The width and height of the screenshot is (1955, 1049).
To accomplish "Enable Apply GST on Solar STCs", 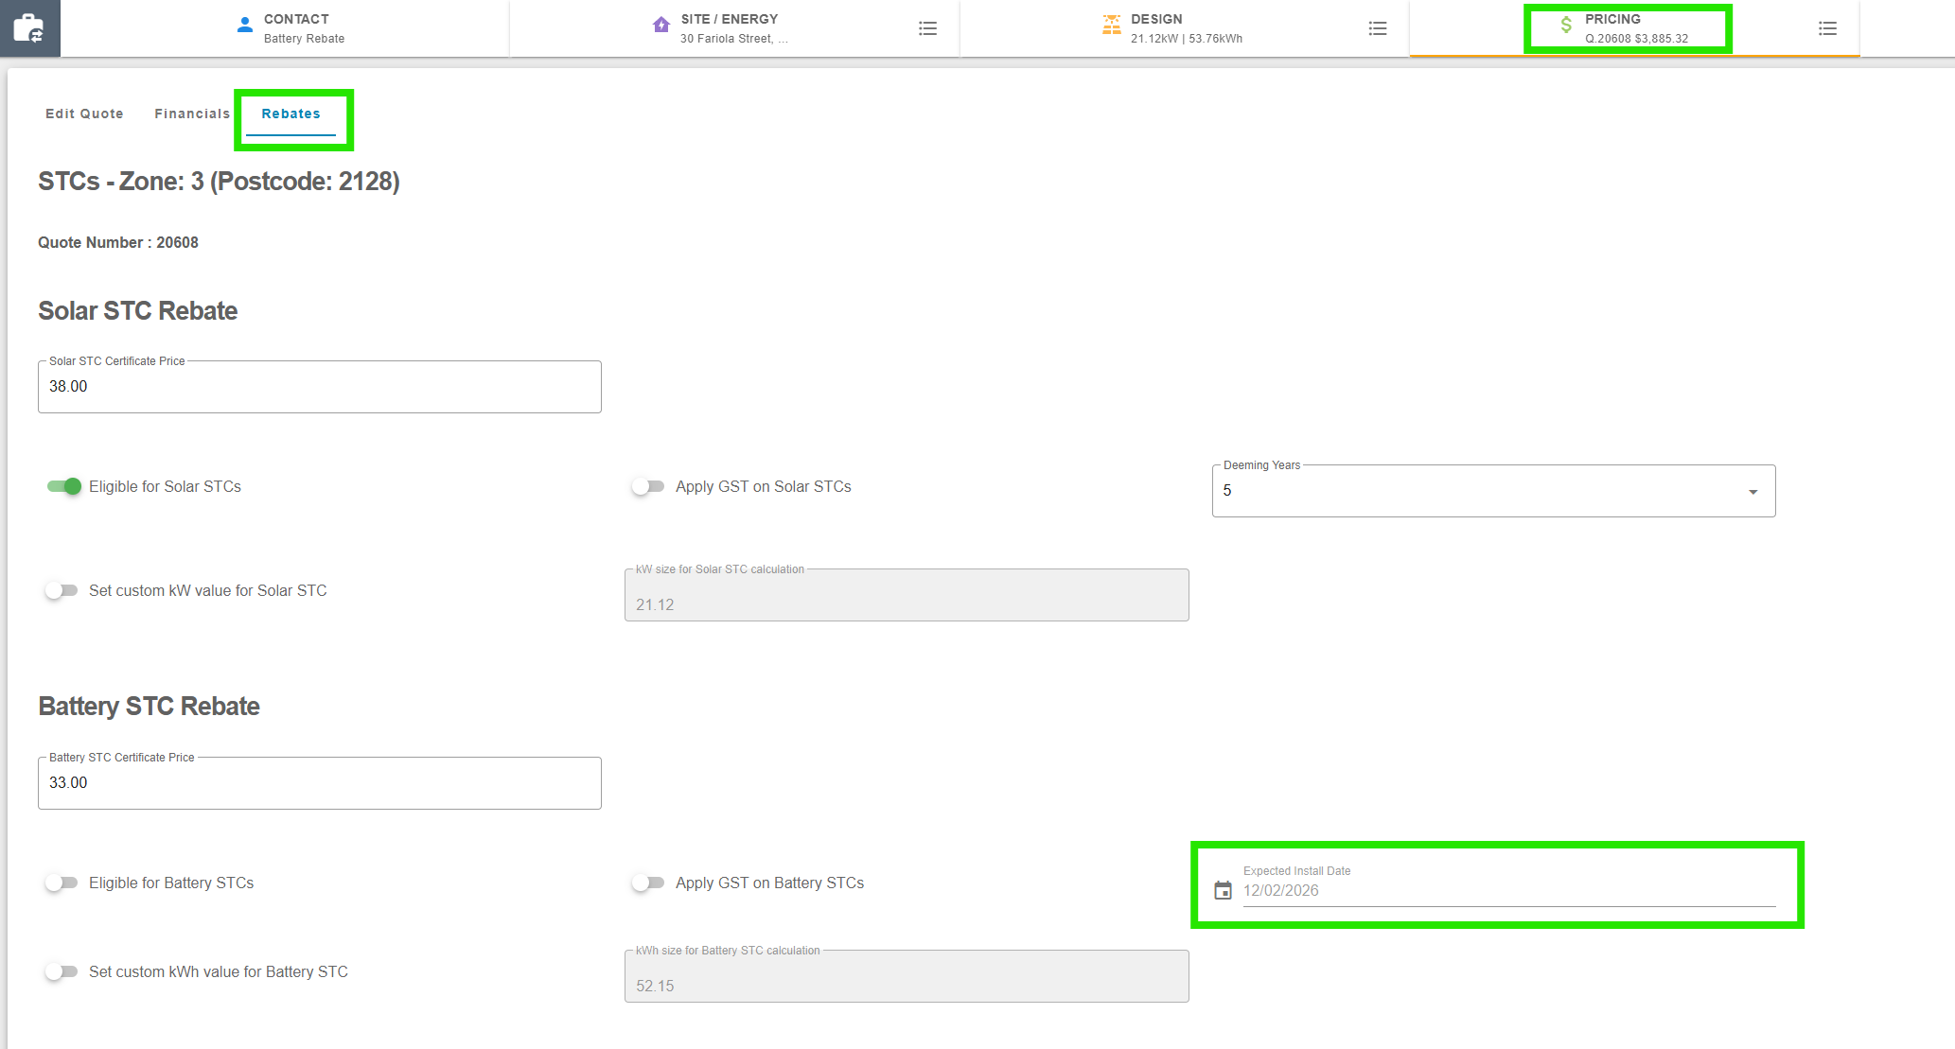I will [648, 486].
